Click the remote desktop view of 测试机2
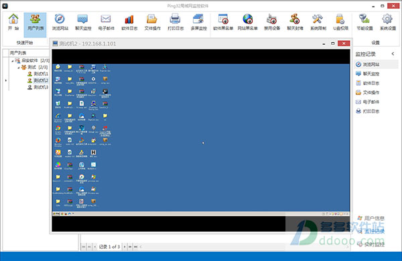Screen dimensions: 402x261 [201, 140]
